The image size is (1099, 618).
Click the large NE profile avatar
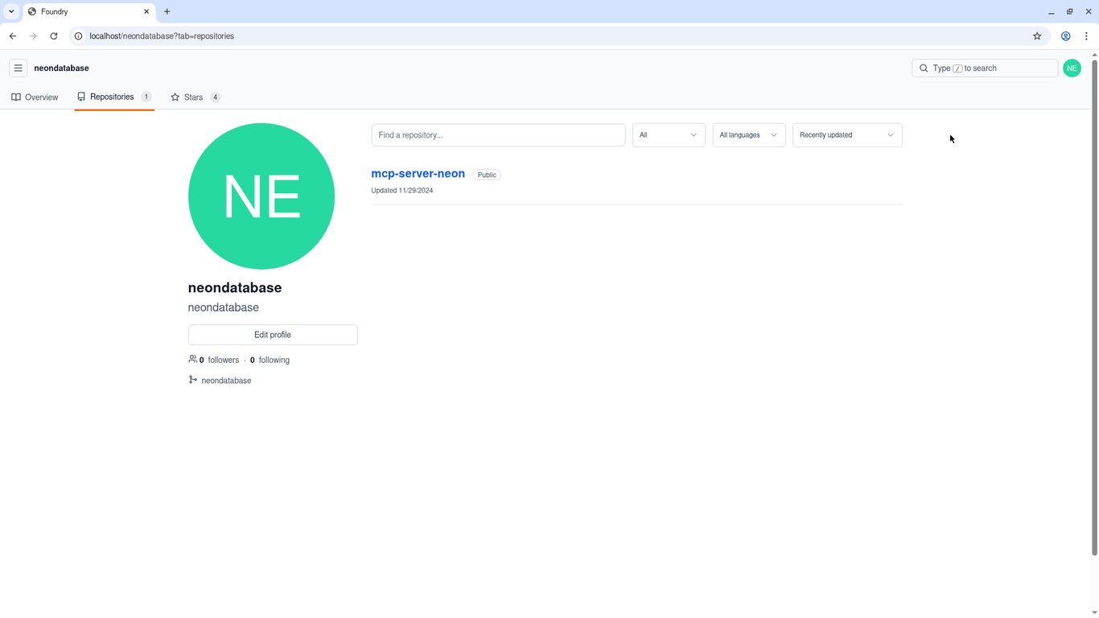point(261,196)
